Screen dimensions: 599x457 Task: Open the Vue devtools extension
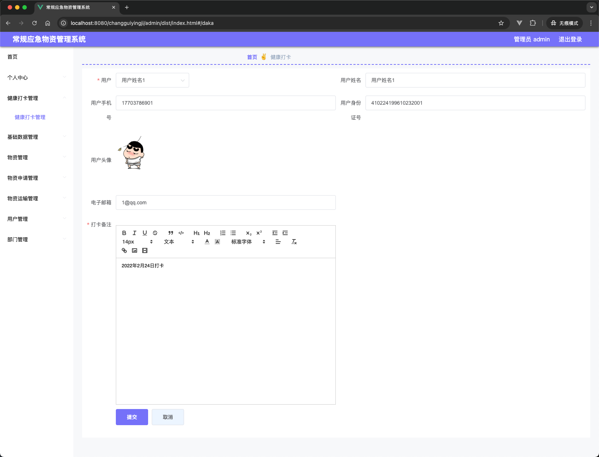[519, 23]
